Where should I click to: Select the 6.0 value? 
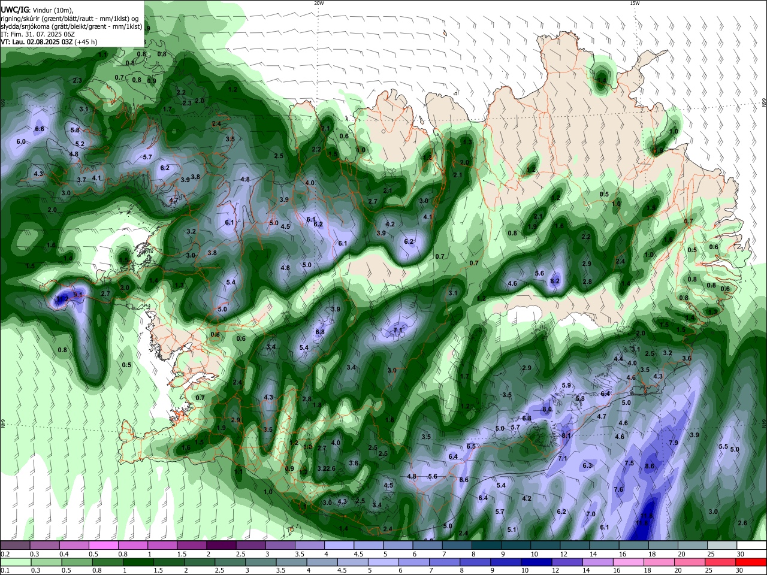click(x=21, y=141)
